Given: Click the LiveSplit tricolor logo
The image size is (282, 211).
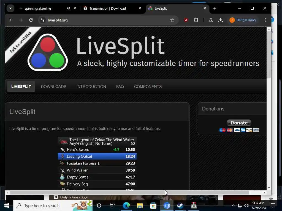Looking at the screenshot, I should 48,52.
